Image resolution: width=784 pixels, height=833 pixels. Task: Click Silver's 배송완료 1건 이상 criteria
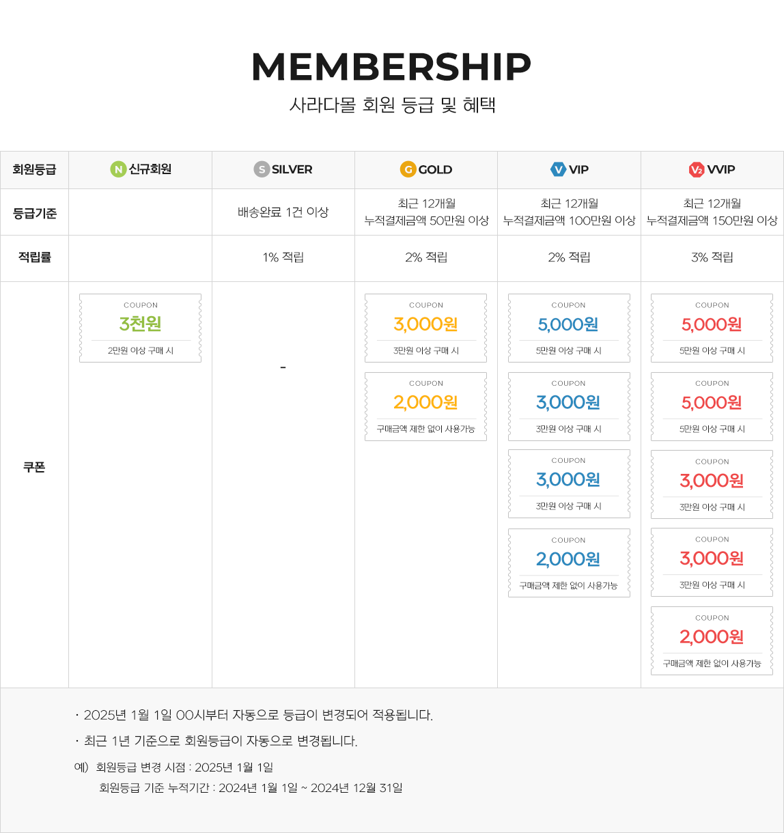283,212
